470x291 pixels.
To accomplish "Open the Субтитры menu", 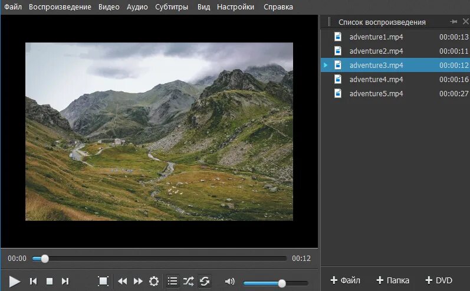I will [172, 6].
